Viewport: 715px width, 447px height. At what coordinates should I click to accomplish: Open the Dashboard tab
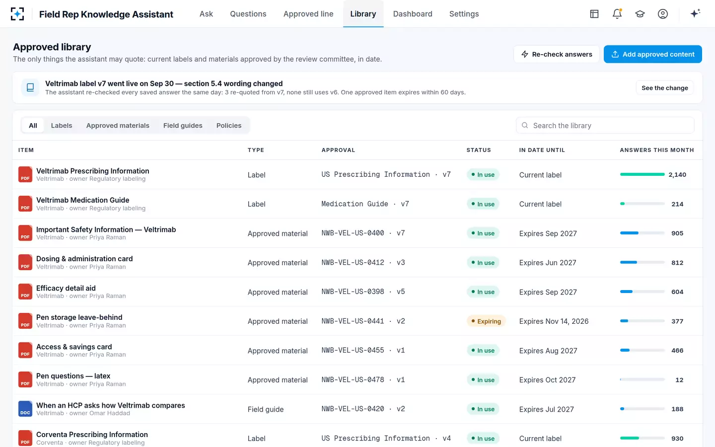[413, 14]
